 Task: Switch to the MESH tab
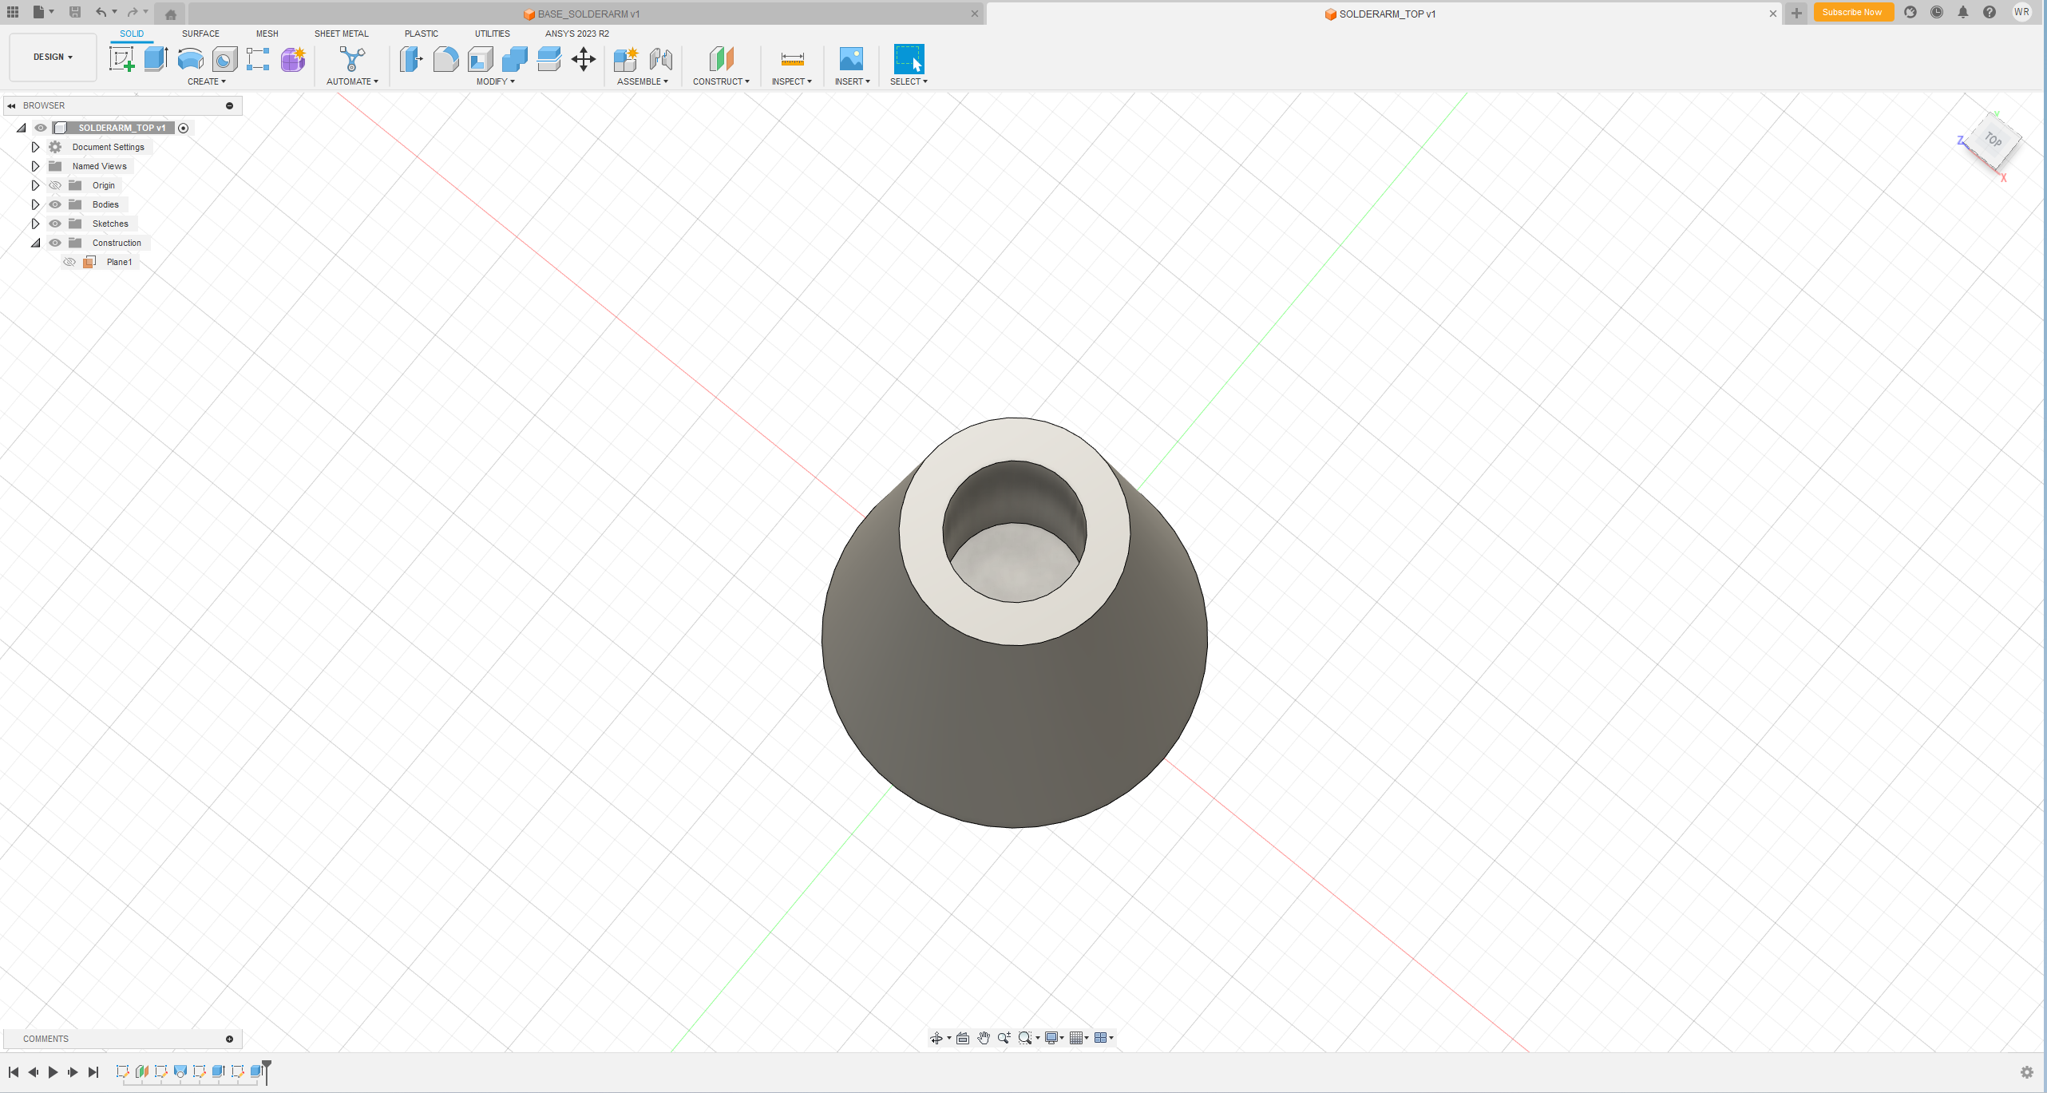click(x=267, y=34)
